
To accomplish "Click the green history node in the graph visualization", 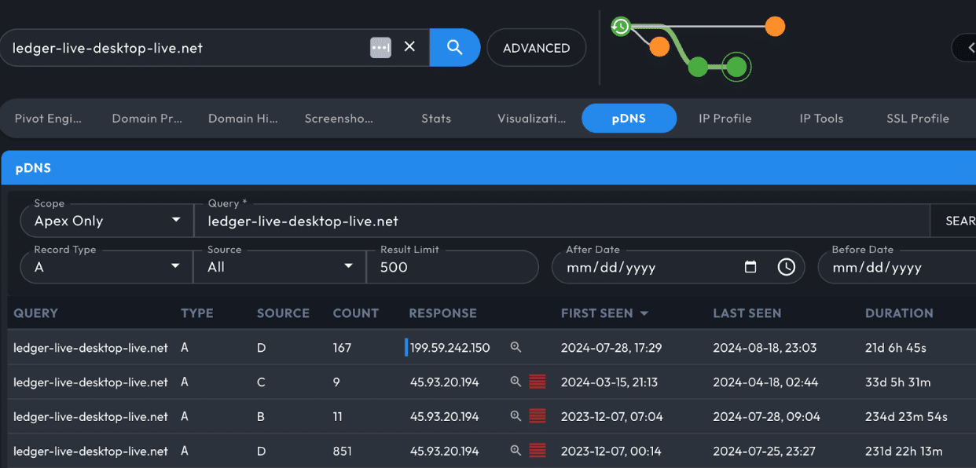I will 620,26.
